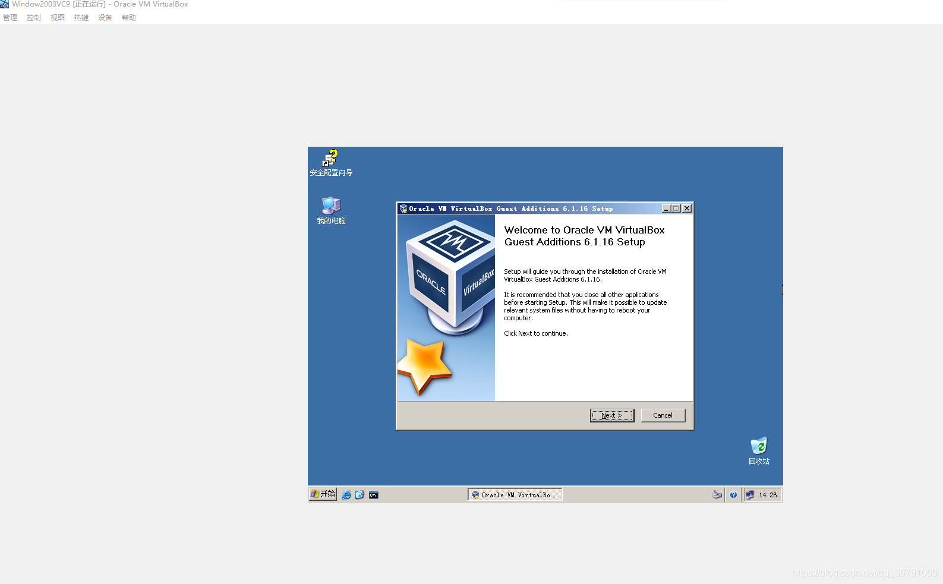Click the network computers tray icon
Screen dimensions: 943x584
tap(750, 495)
